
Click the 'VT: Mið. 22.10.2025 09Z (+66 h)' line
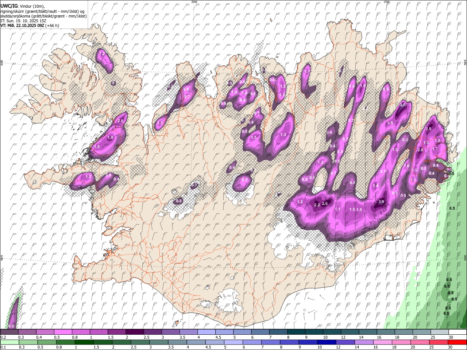point(30,26)
